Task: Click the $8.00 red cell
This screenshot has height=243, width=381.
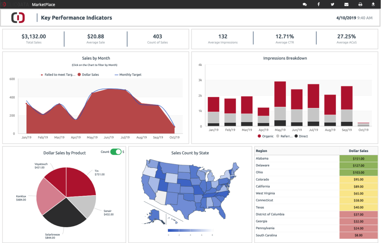Action: tap(358, 235)
